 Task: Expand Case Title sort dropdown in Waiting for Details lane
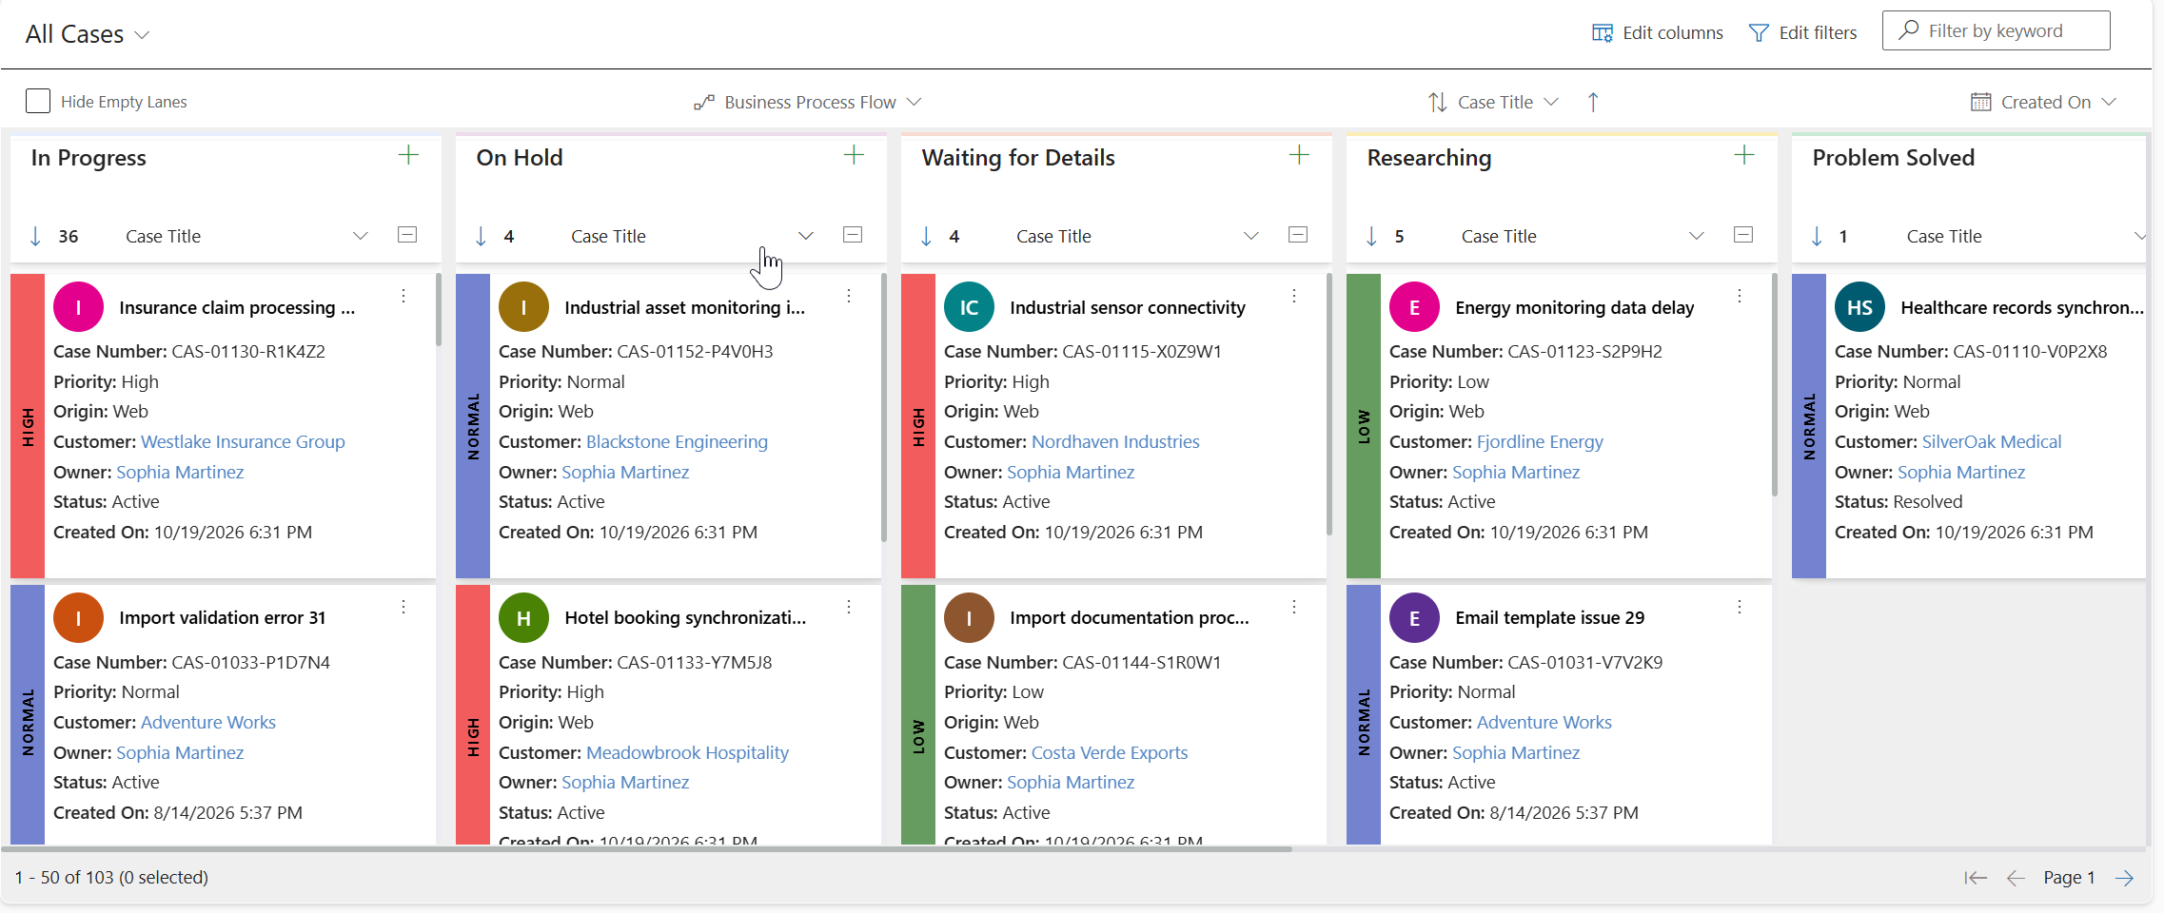(1251, 236)
